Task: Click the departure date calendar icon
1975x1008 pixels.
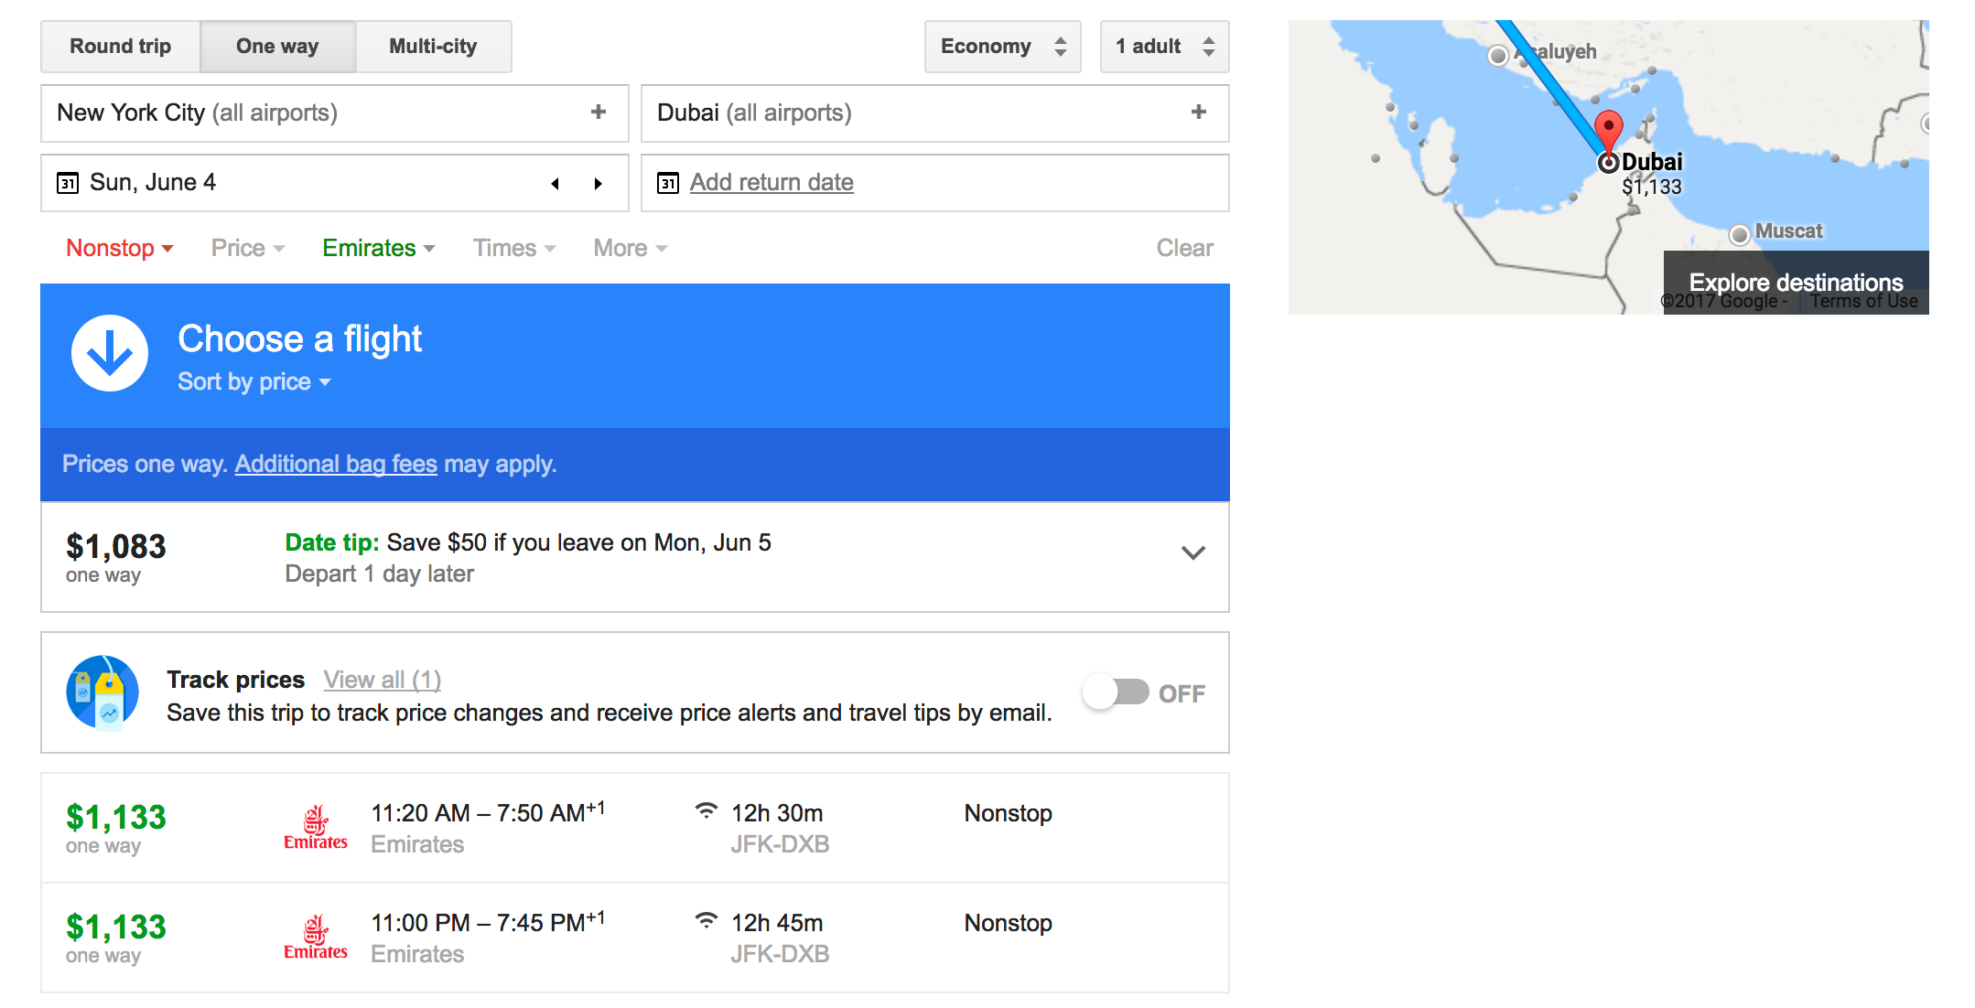Action: pyautogui.click(x=68, y=183)
